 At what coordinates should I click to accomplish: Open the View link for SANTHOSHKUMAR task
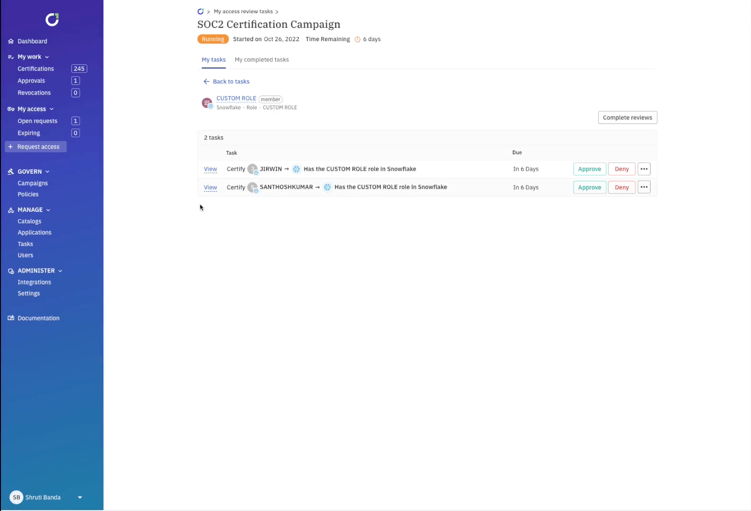[x=210, y=187]
